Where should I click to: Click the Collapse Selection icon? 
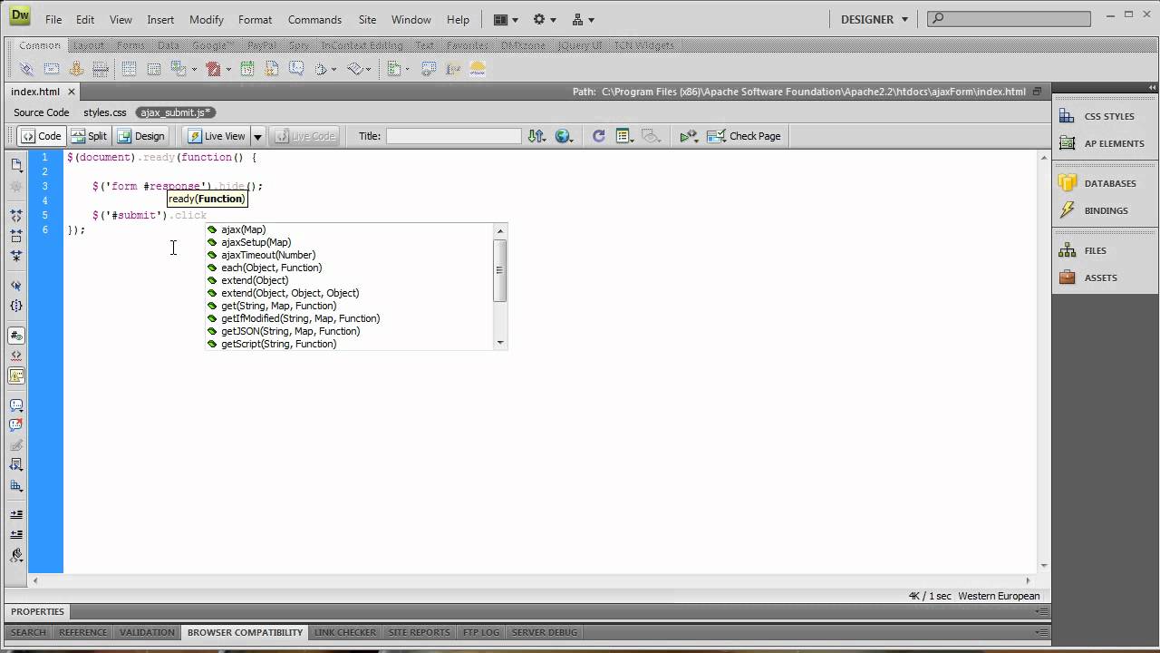click(x=16, y=235)
